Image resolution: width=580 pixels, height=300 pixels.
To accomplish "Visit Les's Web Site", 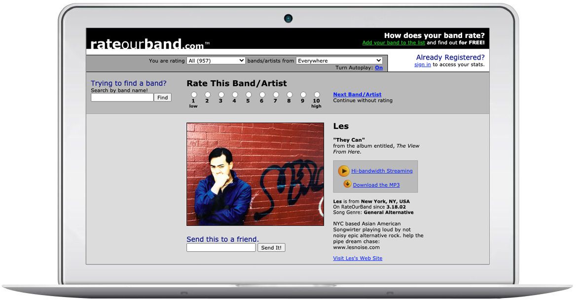I will (x=358, y=258).
